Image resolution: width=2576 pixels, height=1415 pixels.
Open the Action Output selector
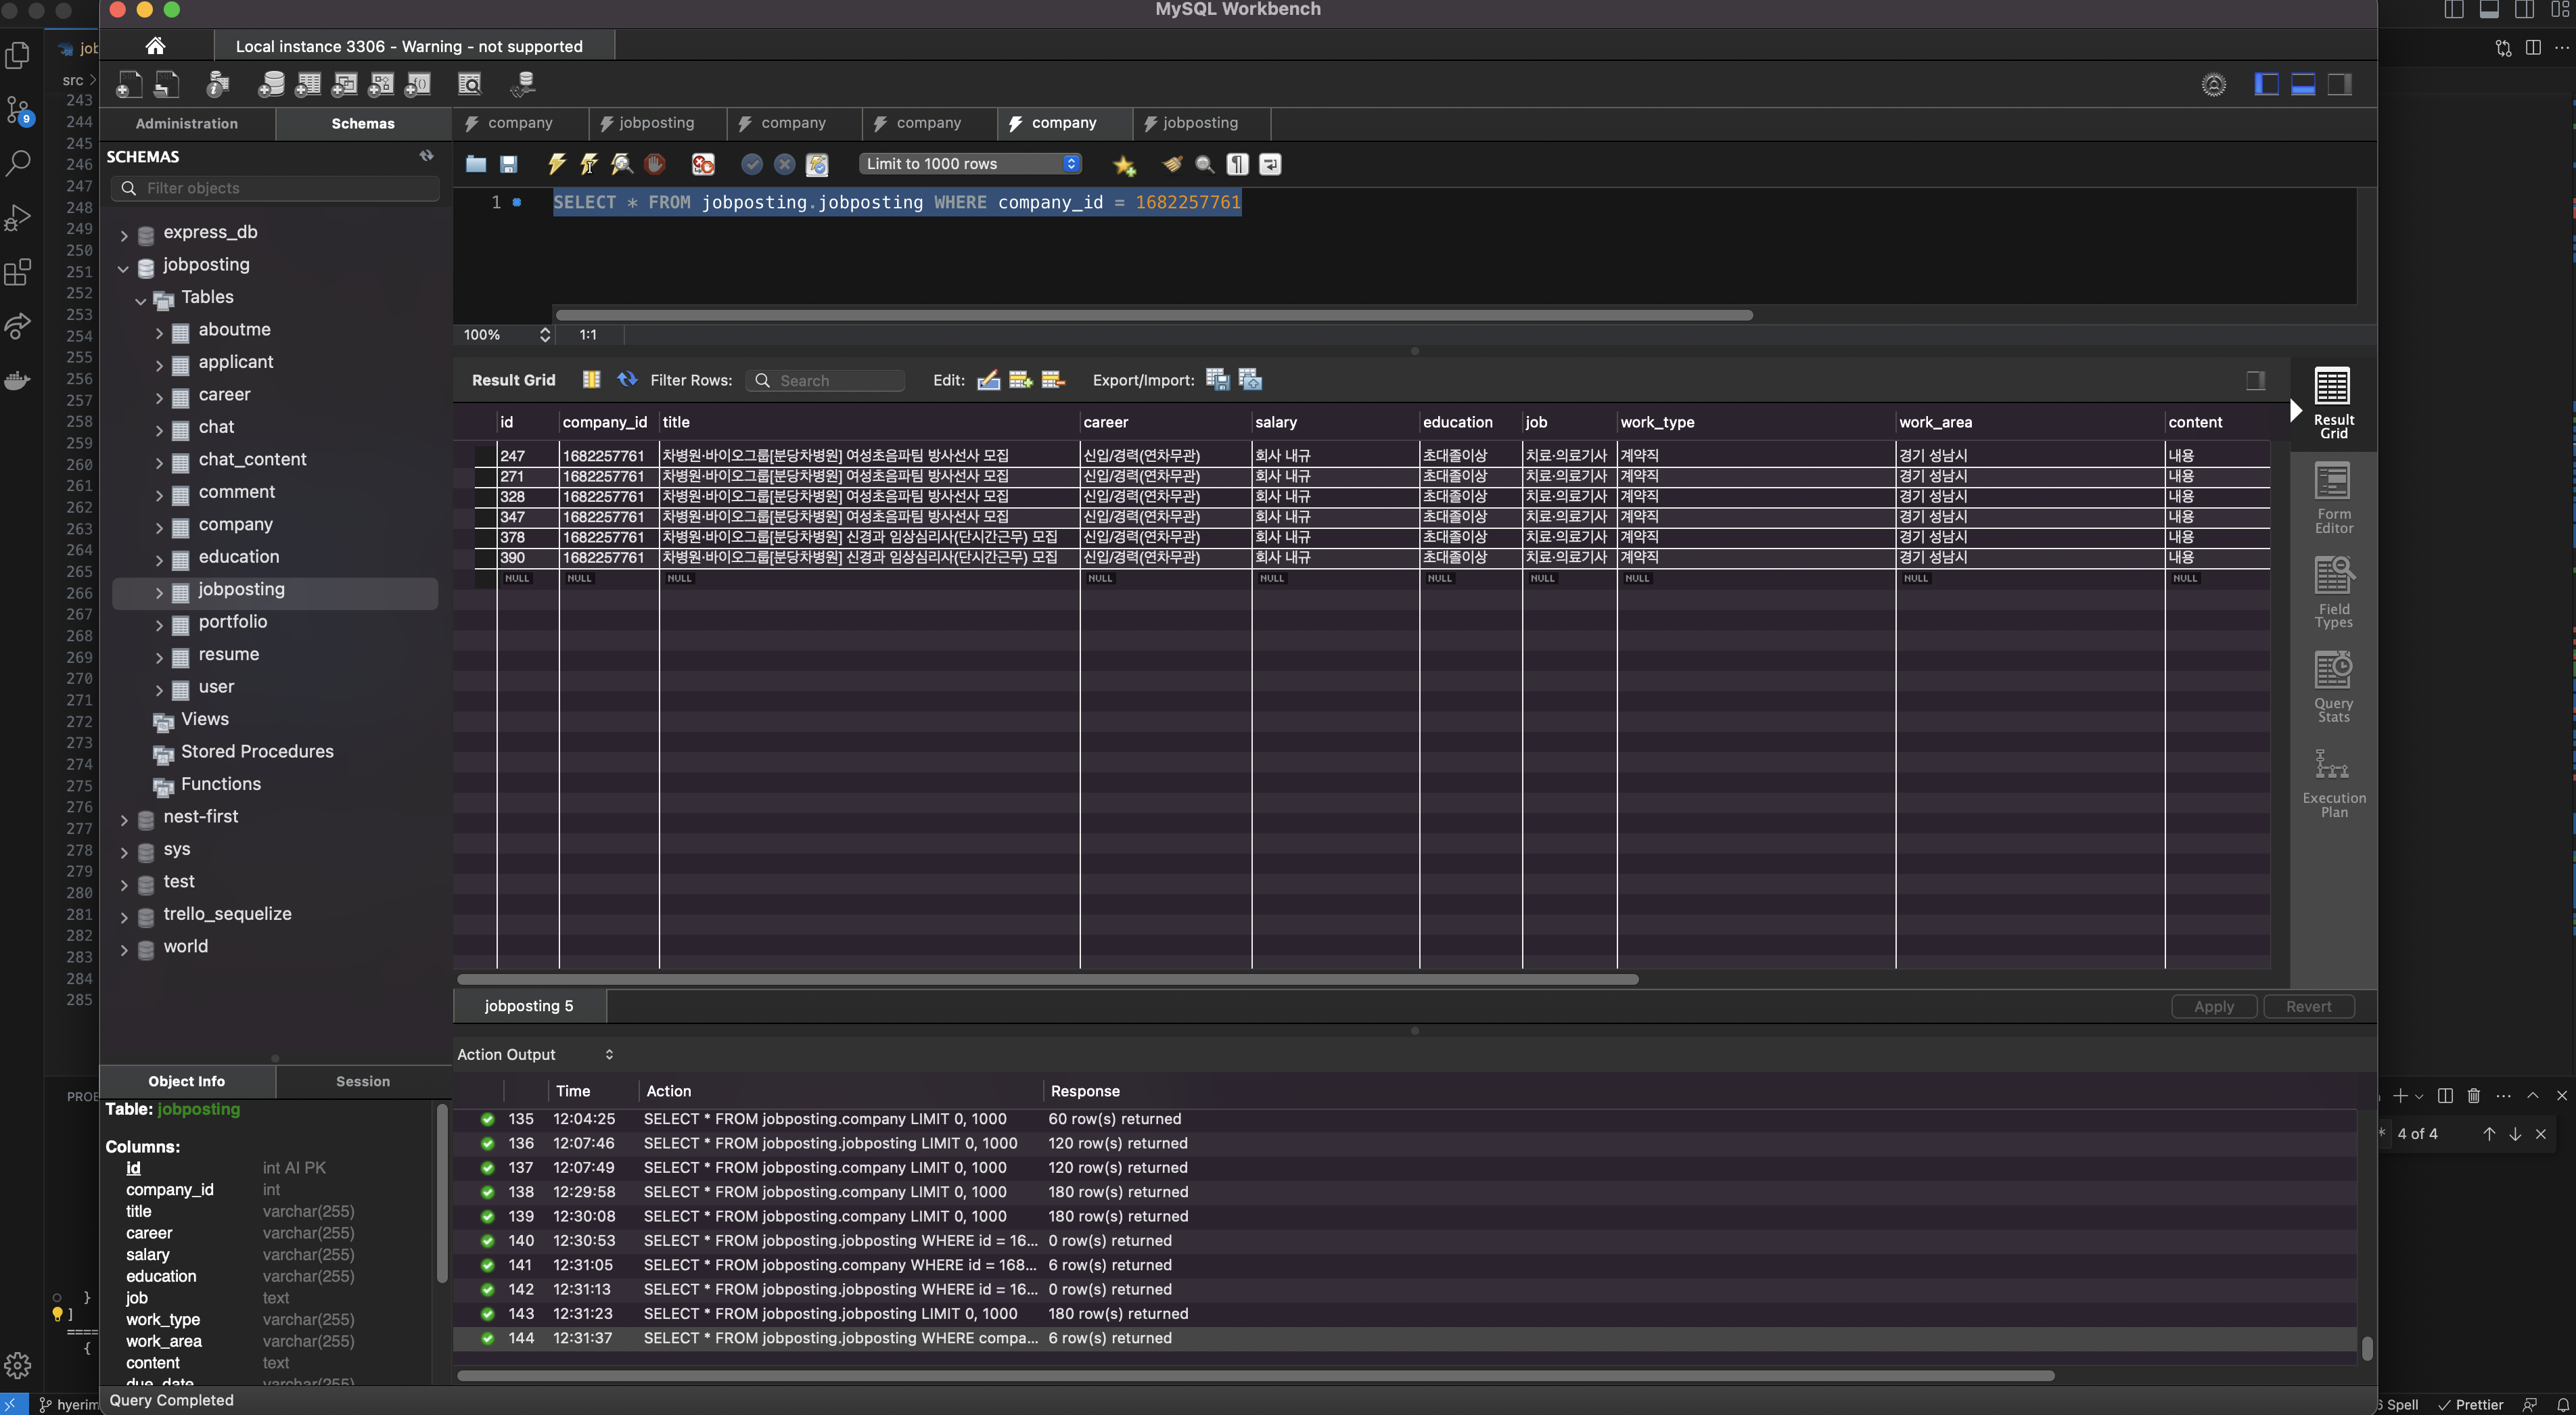[x=535, y=1054]
